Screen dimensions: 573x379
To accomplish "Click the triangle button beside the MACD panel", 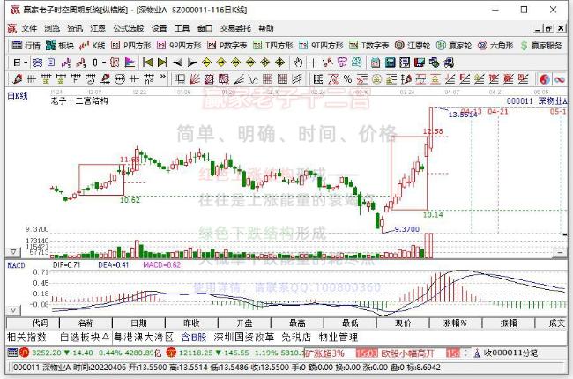I will [13, 310].
